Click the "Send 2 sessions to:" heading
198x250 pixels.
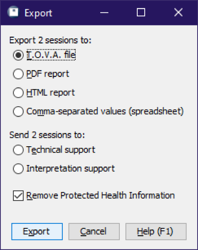pyautogui.click(x=47, y=135)
